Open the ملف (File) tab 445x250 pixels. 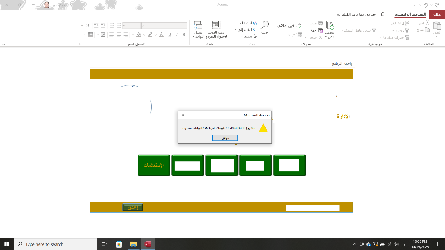point(437,15)
